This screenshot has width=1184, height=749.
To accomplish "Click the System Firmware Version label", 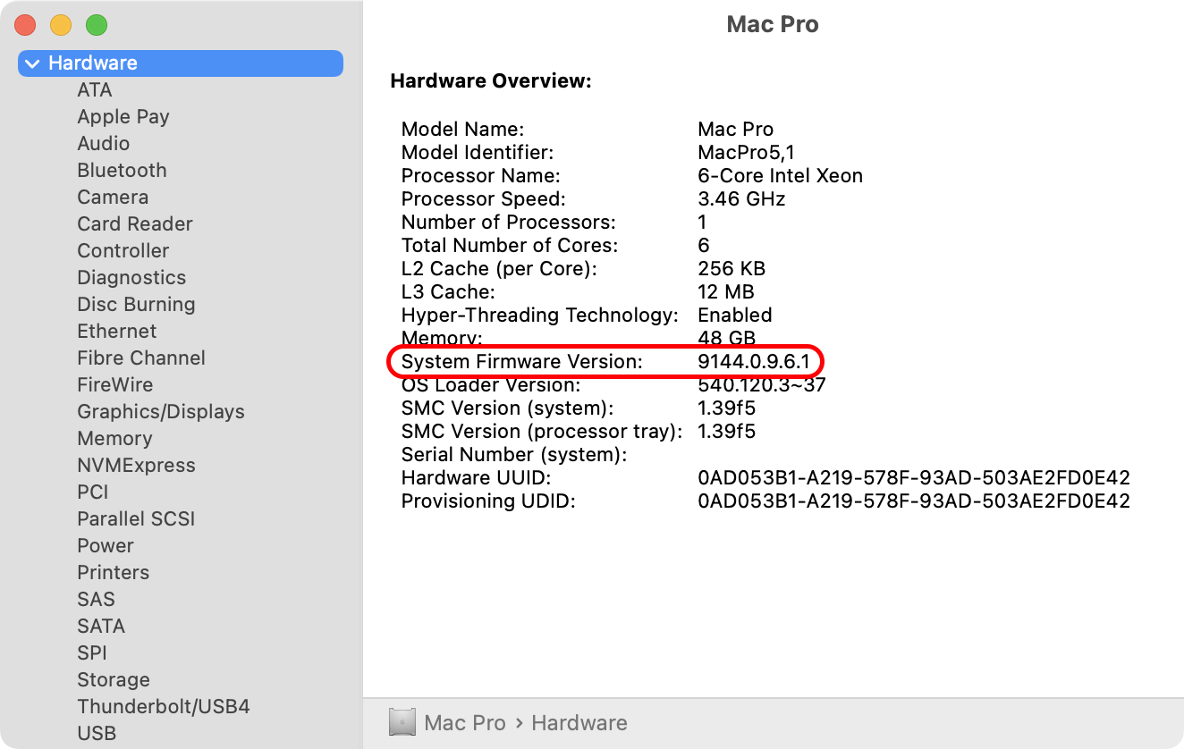I will click(522, 361).
